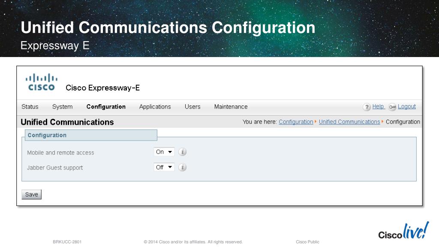This screenshot has width=439, height=247.
Task: Click the BRKUCC-2801 footer text
Action: click(x=67, y=242)
